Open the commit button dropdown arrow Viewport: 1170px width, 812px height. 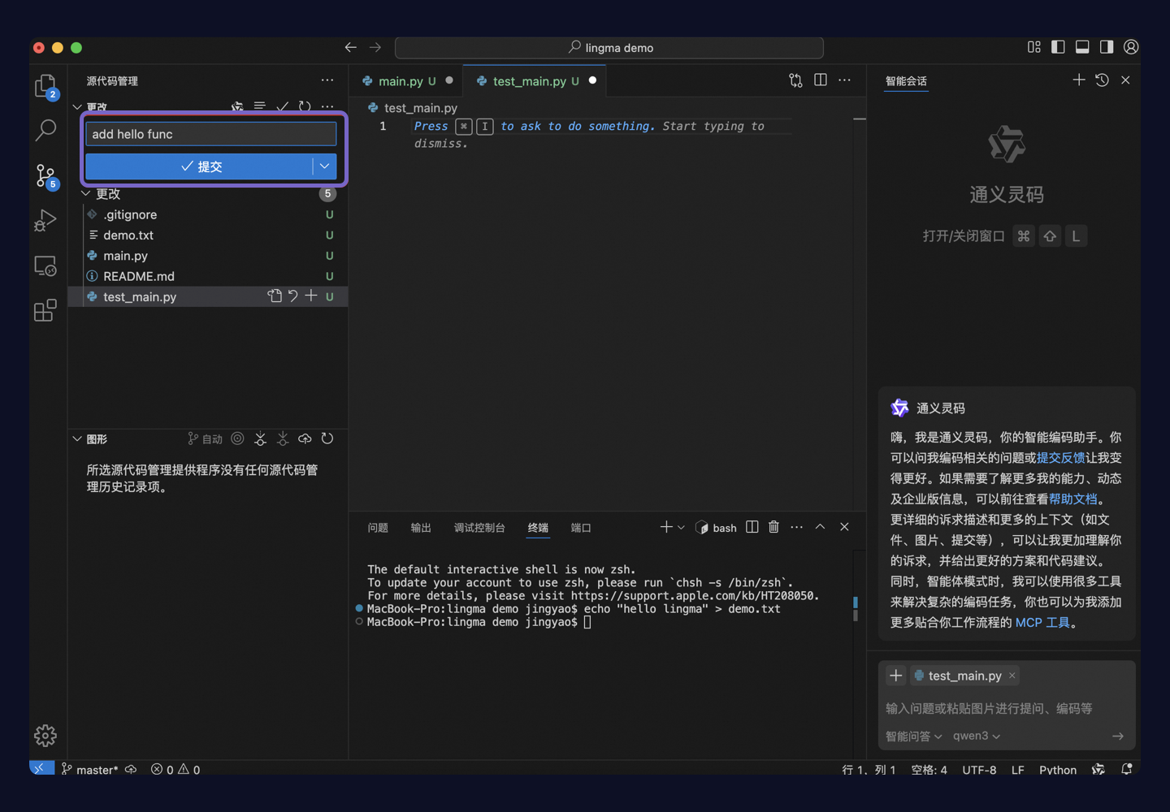tap(324, 166)
